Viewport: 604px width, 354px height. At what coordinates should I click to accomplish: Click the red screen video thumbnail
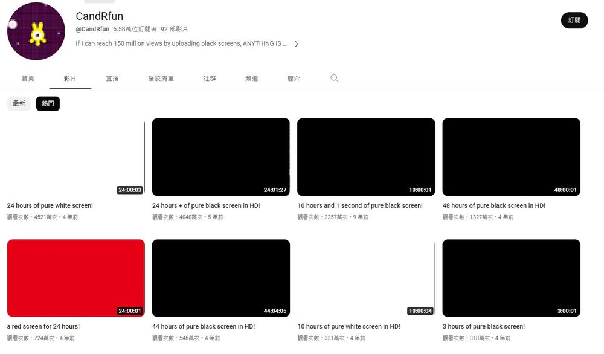click(x=75, y=278)
